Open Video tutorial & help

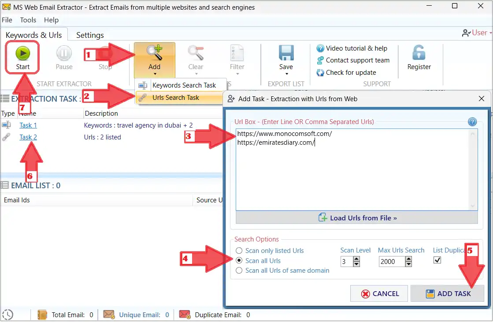pos(352,48)
